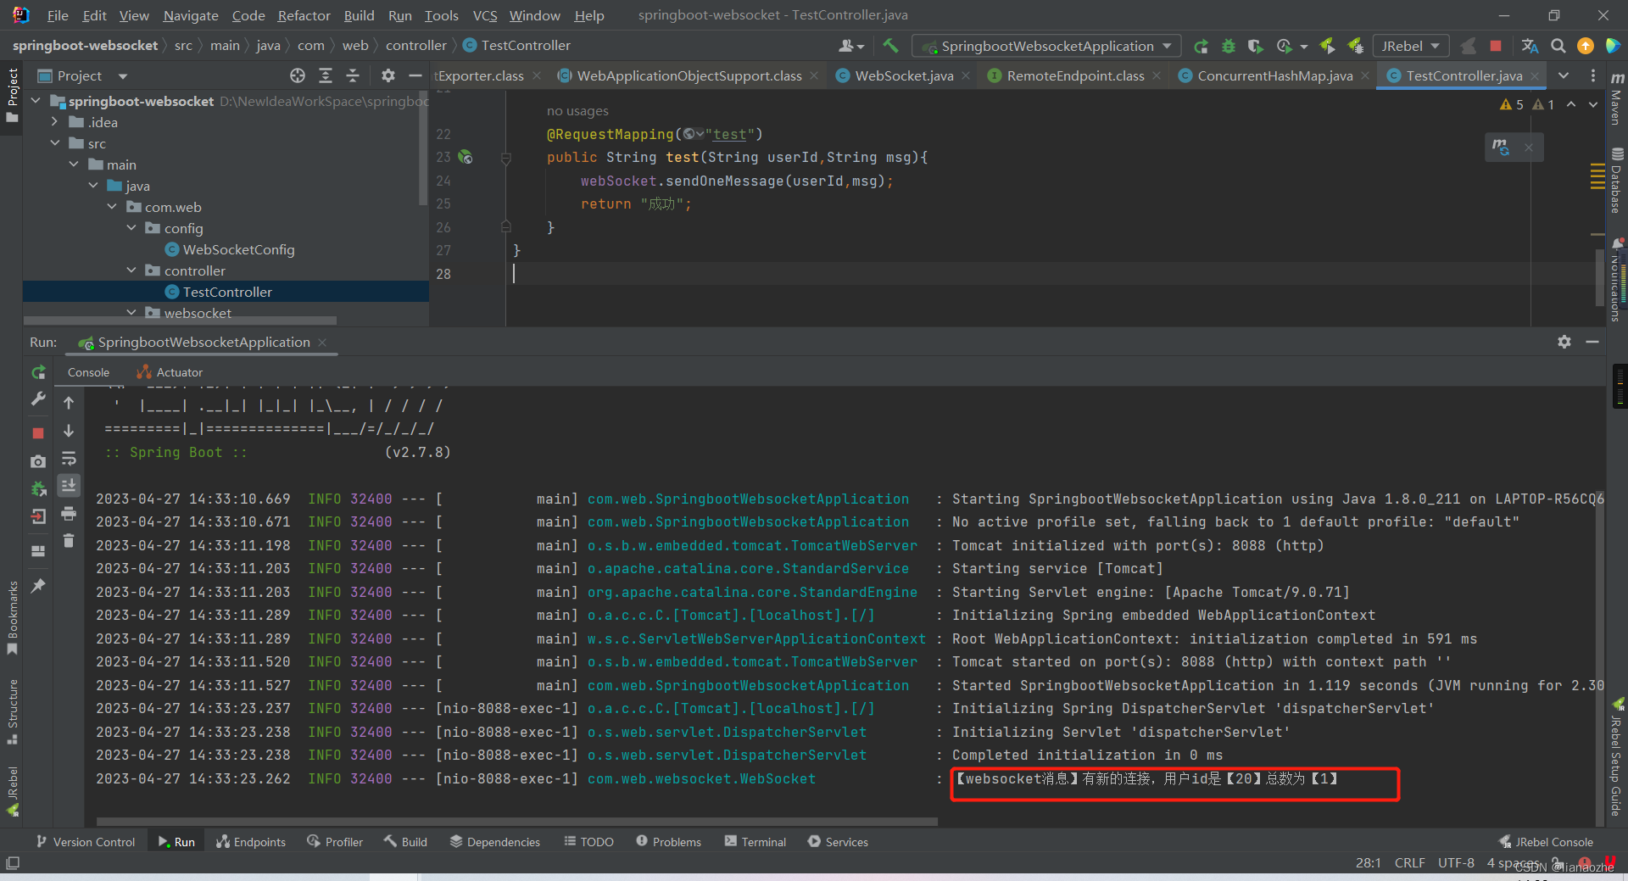Open console search using the magnifier icon

[x=1558, y=47]
